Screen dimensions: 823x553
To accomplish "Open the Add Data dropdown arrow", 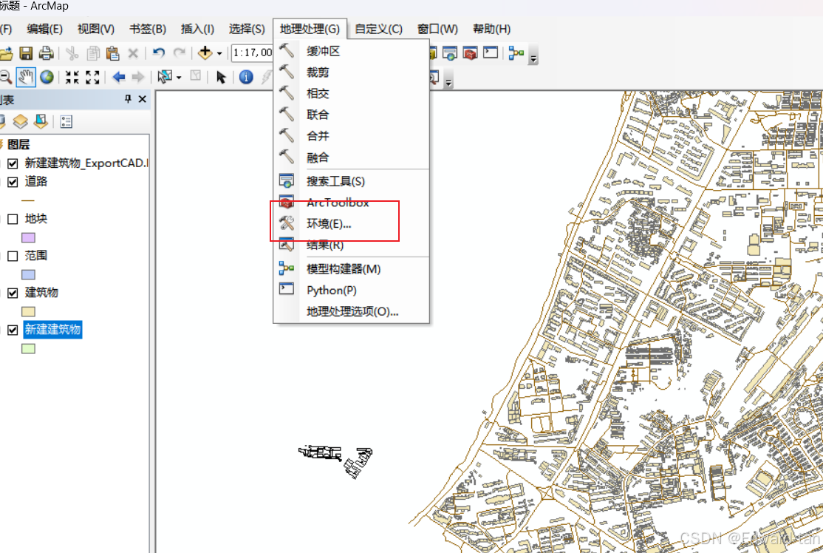I will point(219,53).
